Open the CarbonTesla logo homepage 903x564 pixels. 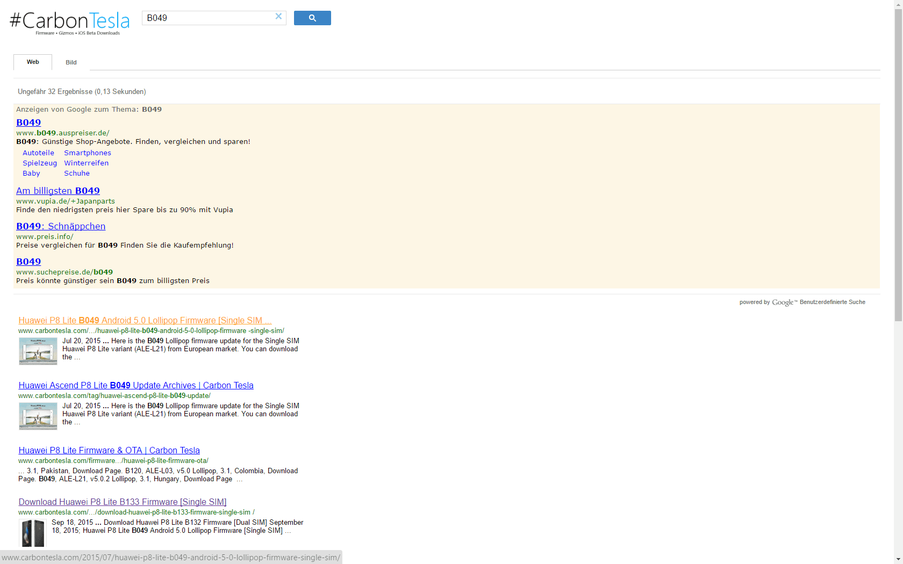tap(70, 23)
